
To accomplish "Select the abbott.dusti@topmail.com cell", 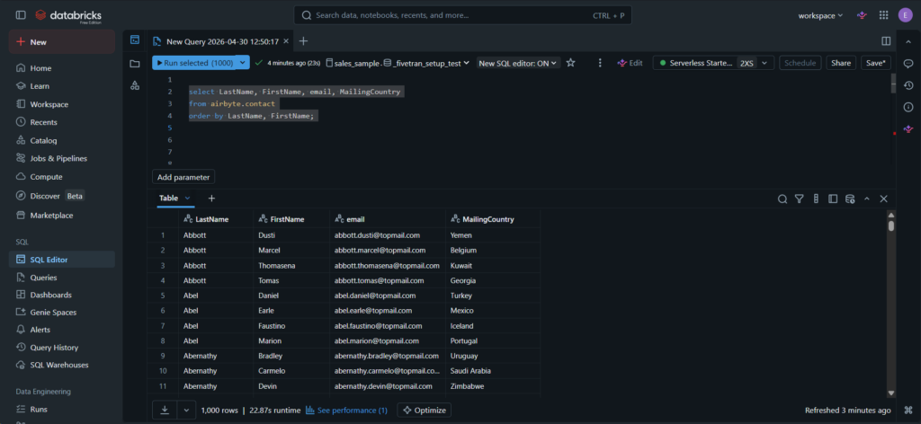I will point(387,235).
